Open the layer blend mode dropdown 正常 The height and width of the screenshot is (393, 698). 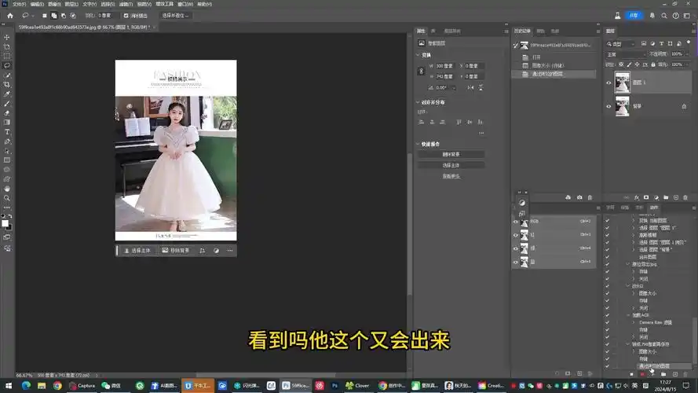(624, 54)
